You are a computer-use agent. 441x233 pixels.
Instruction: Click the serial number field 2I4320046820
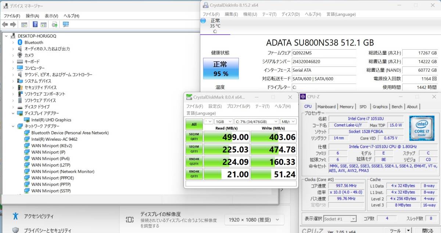[x=324, y=61]
